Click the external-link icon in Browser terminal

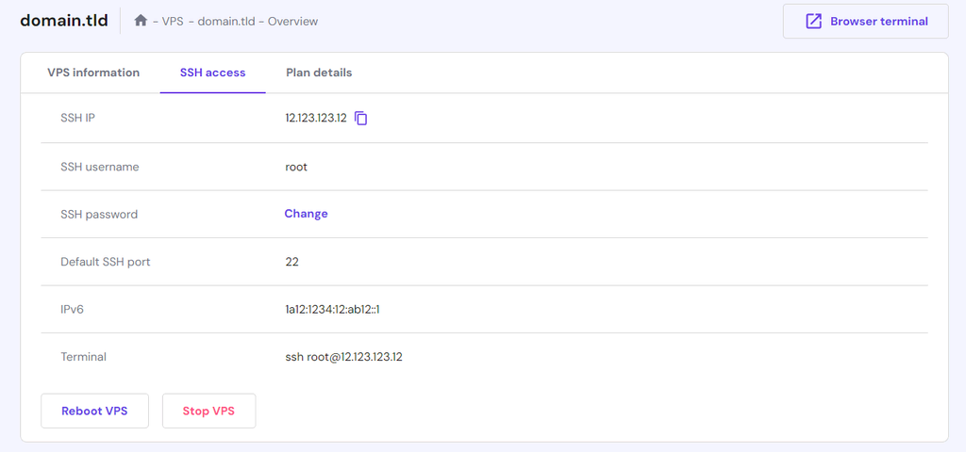813,22
